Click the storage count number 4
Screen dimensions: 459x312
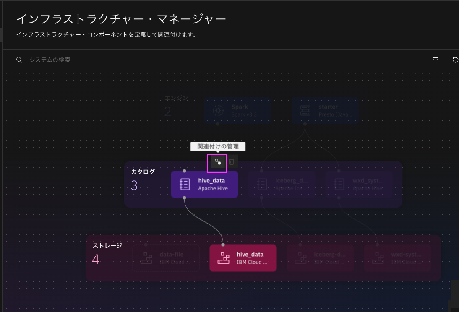coord(96,259)
